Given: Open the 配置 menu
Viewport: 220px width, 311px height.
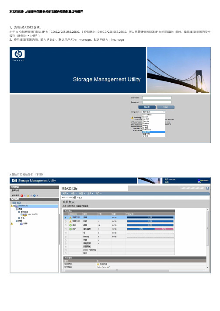Looking at the screenshot, I should pyautogui.click(x=82, y=193).
